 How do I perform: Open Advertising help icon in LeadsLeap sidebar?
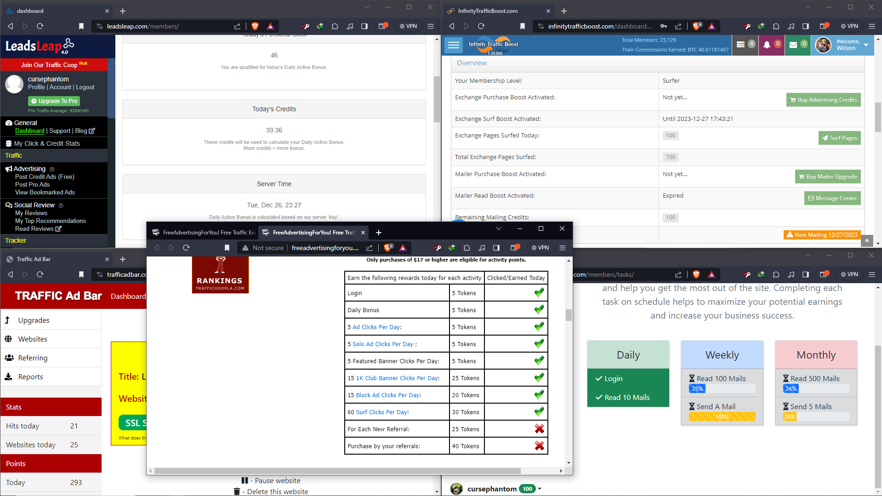tap(52, 169)
